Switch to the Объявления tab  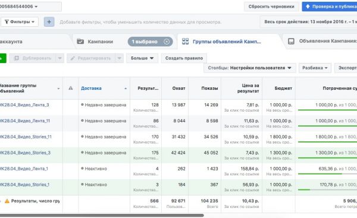coord(322,41)
